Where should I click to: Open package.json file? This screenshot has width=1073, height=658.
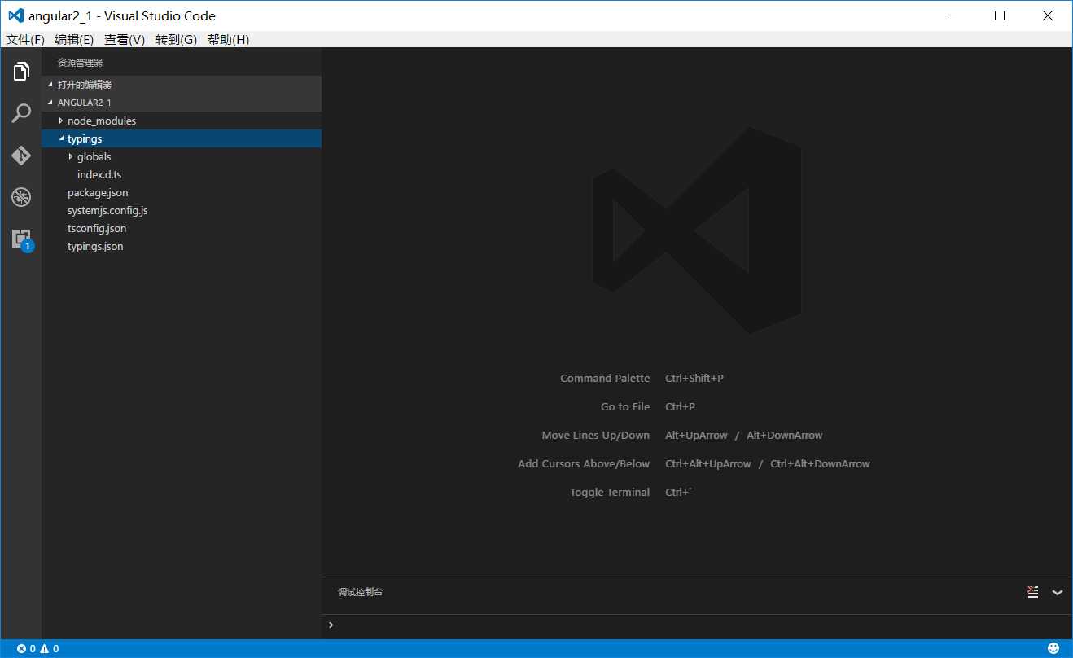point(182,192)
